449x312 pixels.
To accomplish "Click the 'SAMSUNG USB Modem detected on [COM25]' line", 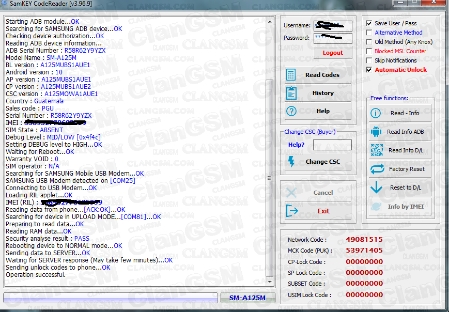I will 70,181.
